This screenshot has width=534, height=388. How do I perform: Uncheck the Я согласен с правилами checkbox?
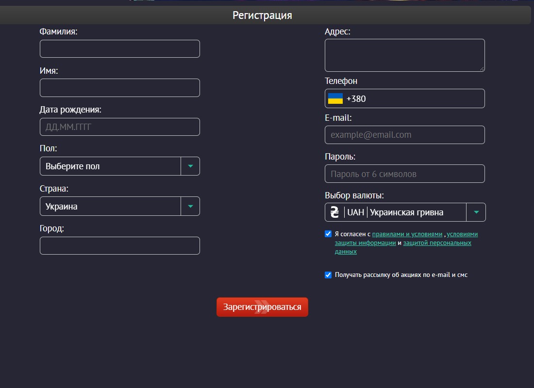(328, 234)
